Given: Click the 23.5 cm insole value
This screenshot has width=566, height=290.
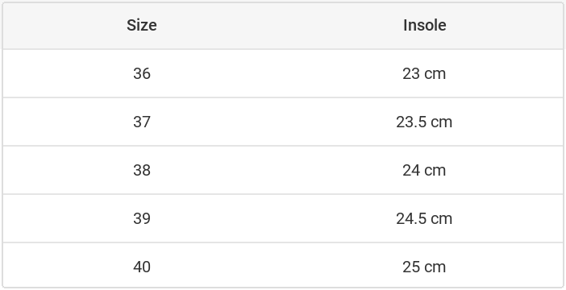Looking at the screenshot, I should click(x=424, y=122).
